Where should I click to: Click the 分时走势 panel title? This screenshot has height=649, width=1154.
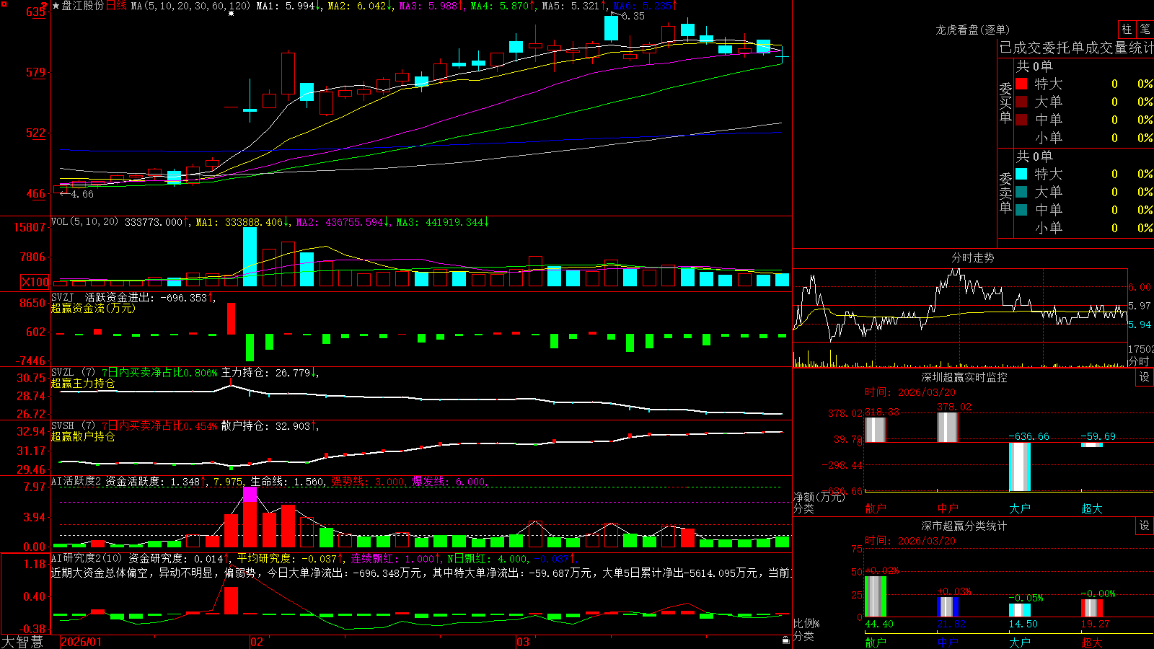pos(973,257)
